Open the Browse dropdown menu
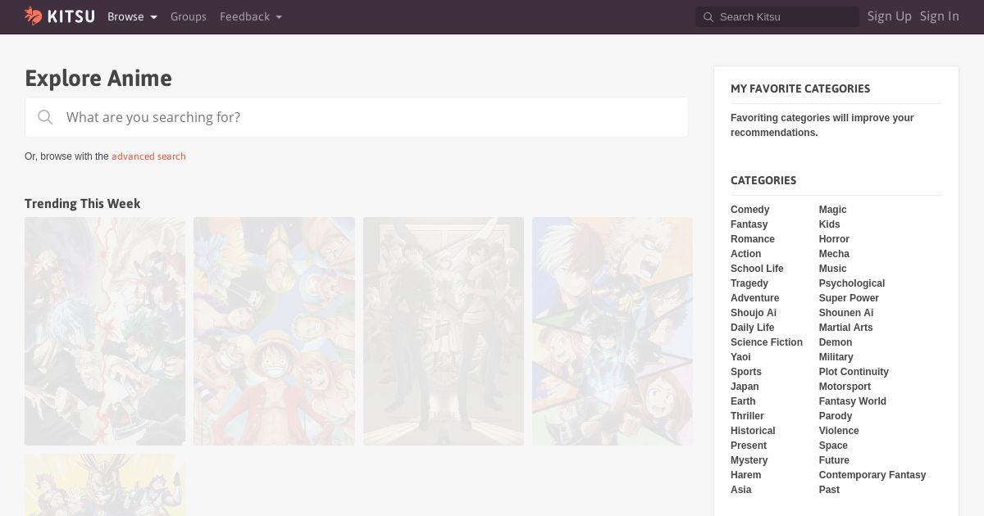 click(x=132, y=16)
